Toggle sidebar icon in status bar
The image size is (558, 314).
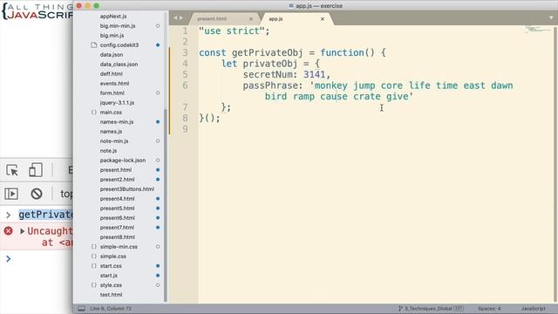pyautogui.click(x=81, y=309)
